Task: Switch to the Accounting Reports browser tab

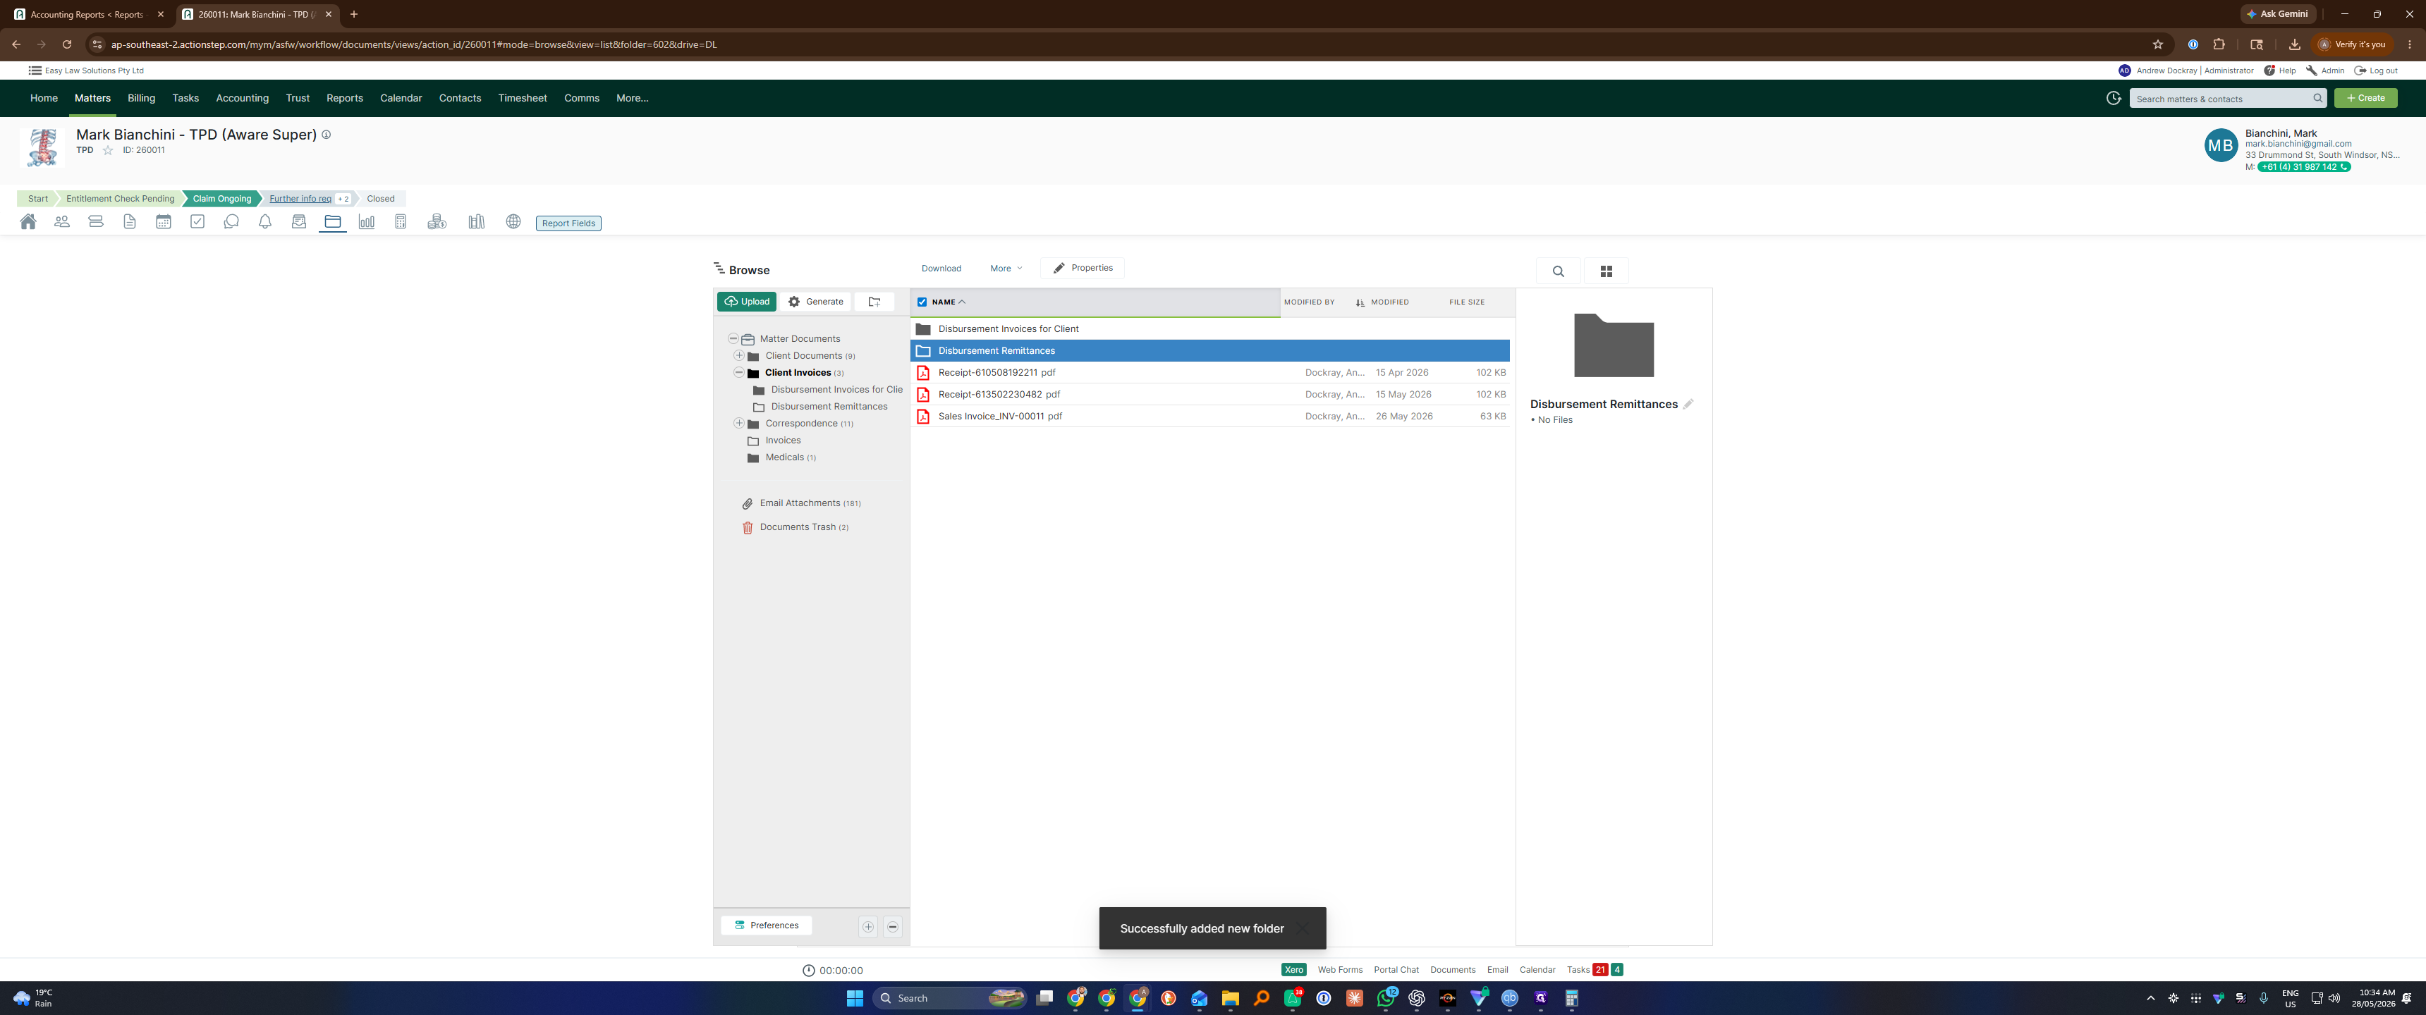Action: point(89,14)
